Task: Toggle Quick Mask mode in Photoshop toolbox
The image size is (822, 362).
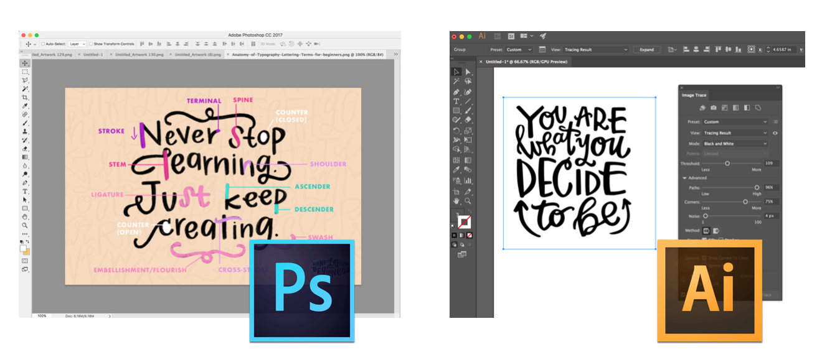Action: pos(25,261)
